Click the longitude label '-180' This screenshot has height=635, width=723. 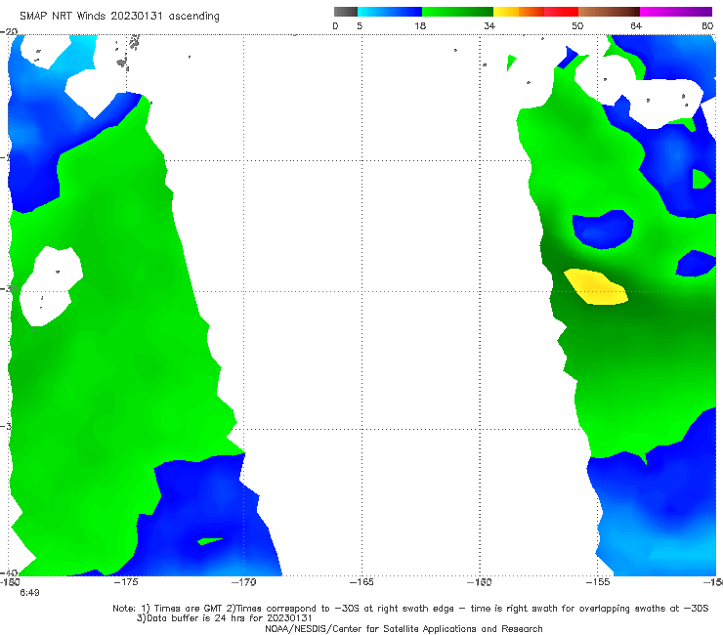pos(10,582)
